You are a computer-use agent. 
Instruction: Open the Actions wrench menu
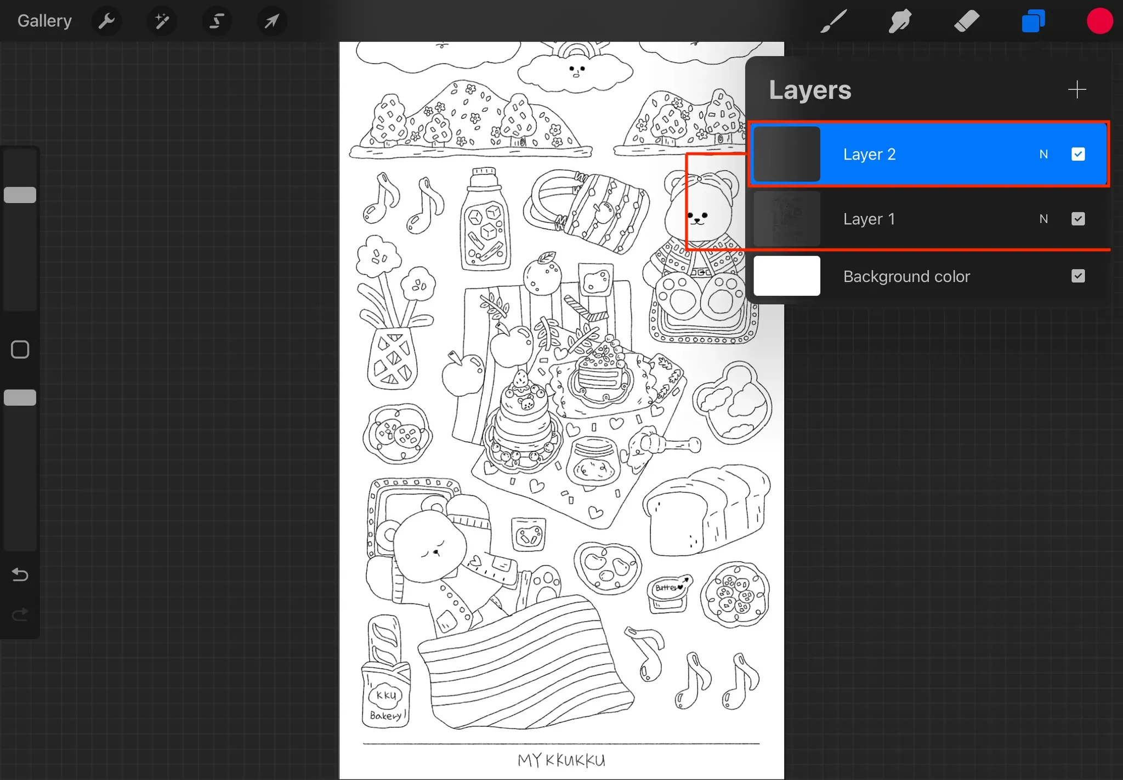(x=106, y=21)
